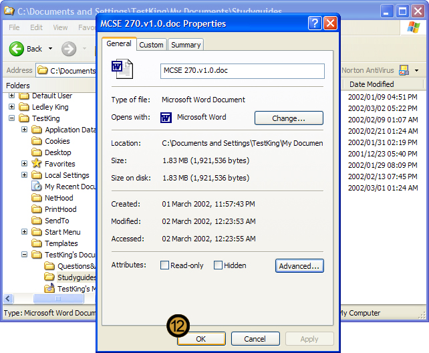
Task: Enable the Read-only attribute checkbox
Action: [164, 265]
